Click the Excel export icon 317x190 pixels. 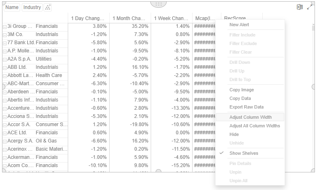tap(300, 7)
